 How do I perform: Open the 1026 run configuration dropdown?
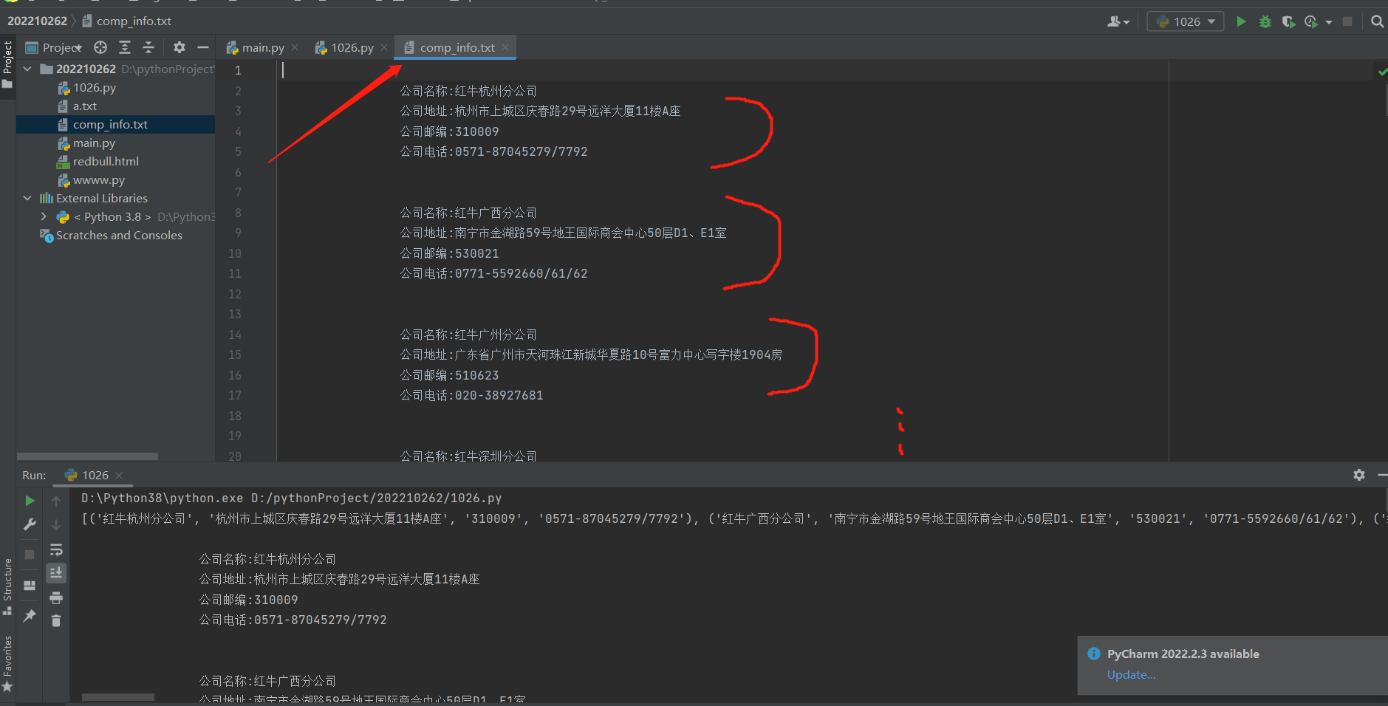[1186, 21]
